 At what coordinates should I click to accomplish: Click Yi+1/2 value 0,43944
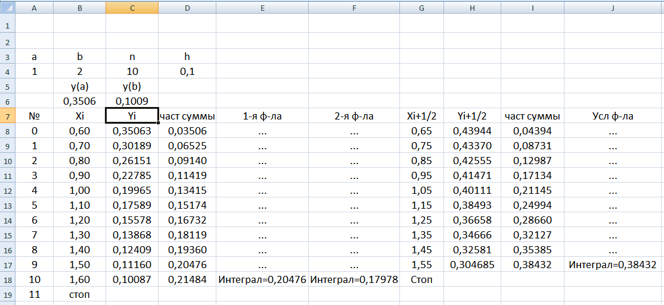[x=472, y=131]
